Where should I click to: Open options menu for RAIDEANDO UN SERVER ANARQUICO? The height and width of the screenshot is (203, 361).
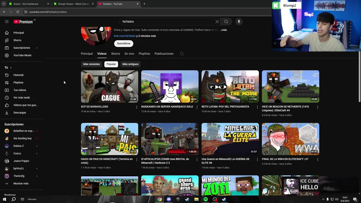click(x=197, y=107)
